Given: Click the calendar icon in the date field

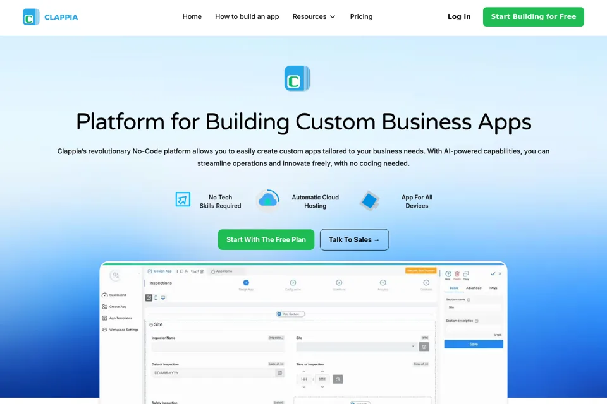Looking at the screenshot, I should pyautogui.click(x=280, y=373).
